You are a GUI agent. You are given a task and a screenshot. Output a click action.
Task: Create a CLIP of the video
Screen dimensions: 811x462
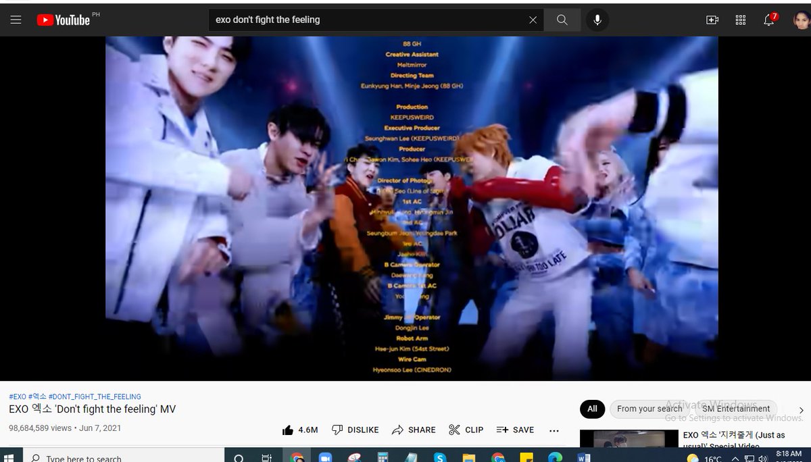click(x=466, y=430)
